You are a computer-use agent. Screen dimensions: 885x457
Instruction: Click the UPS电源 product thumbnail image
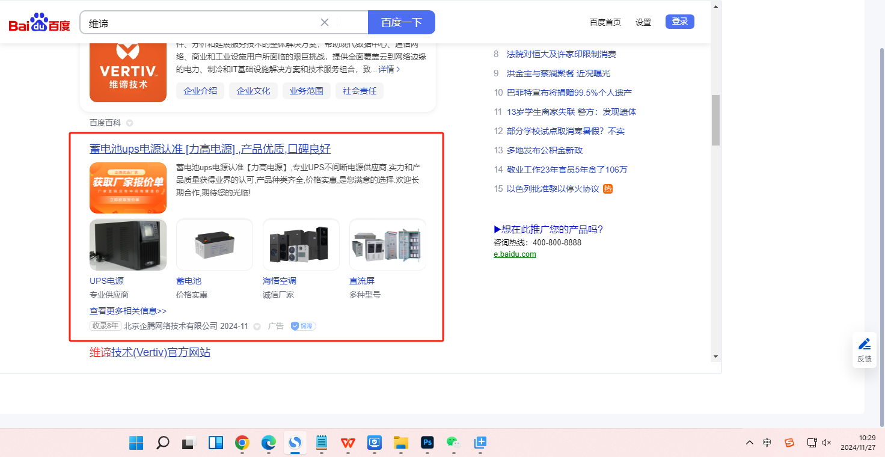128,245
